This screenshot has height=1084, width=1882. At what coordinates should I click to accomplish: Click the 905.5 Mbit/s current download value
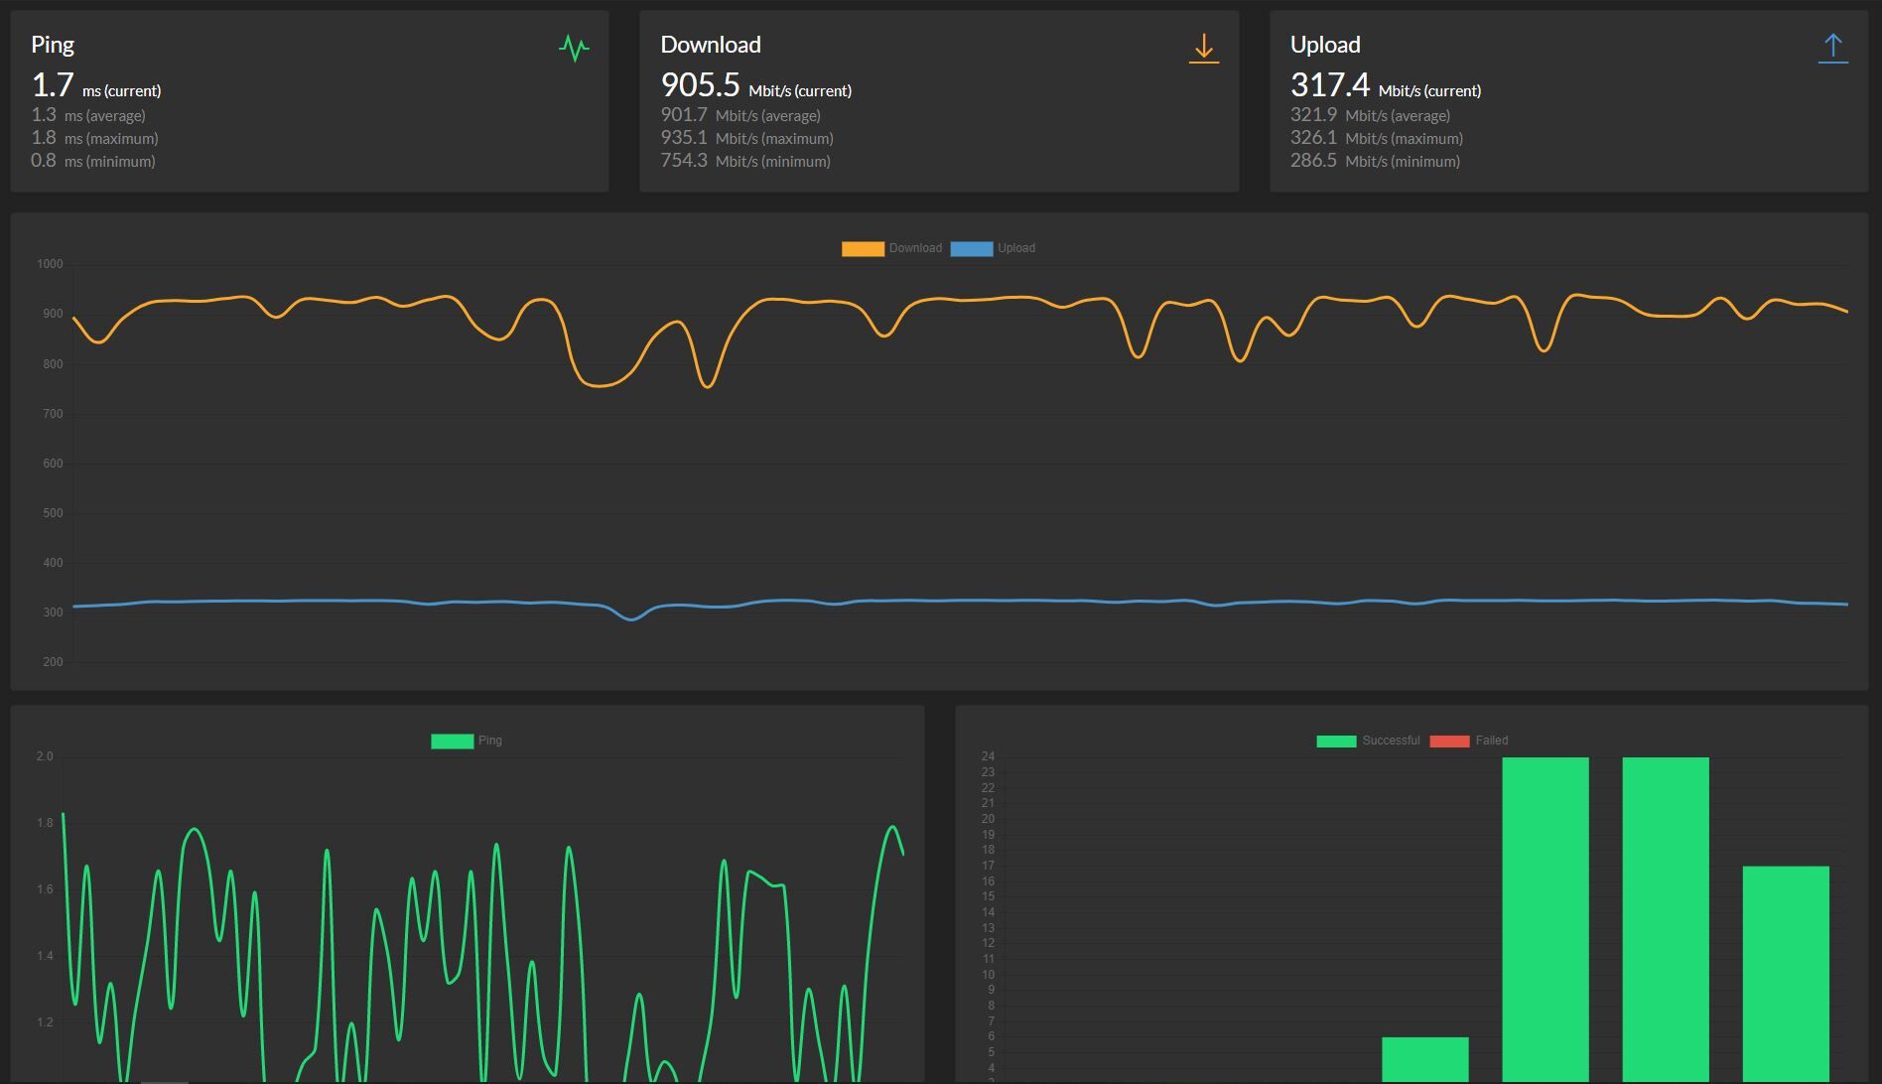point(755,85)
